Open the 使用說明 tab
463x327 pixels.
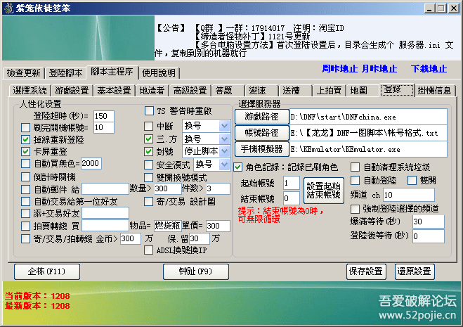(x=159, y=72)
